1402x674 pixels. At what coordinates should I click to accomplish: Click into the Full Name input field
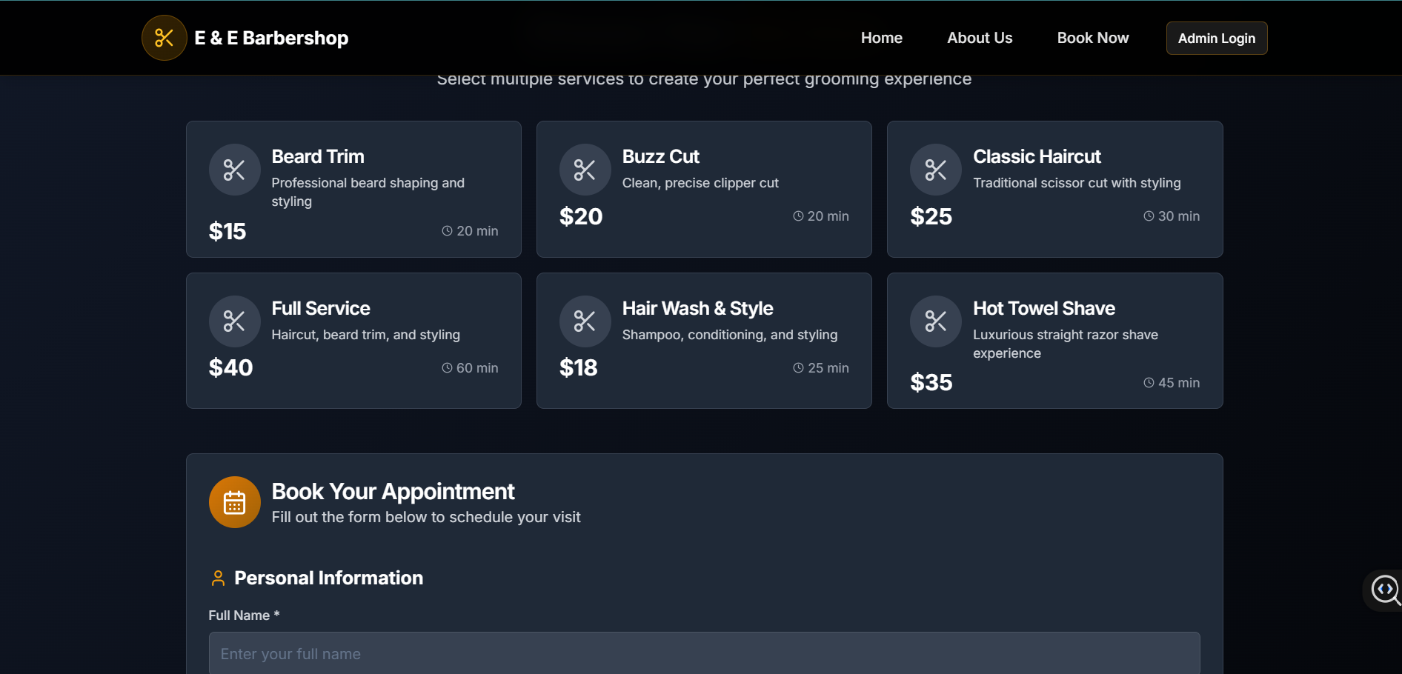click(x=704, y=654)
